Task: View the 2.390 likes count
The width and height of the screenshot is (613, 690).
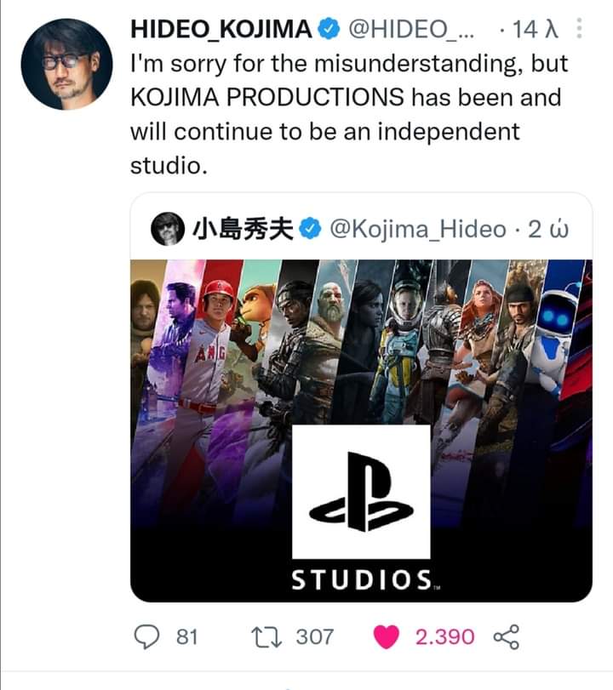Action: tap(444, 636)
